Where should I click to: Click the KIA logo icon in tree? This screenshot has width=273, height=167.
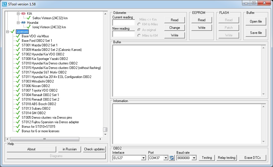click(23, 14)
